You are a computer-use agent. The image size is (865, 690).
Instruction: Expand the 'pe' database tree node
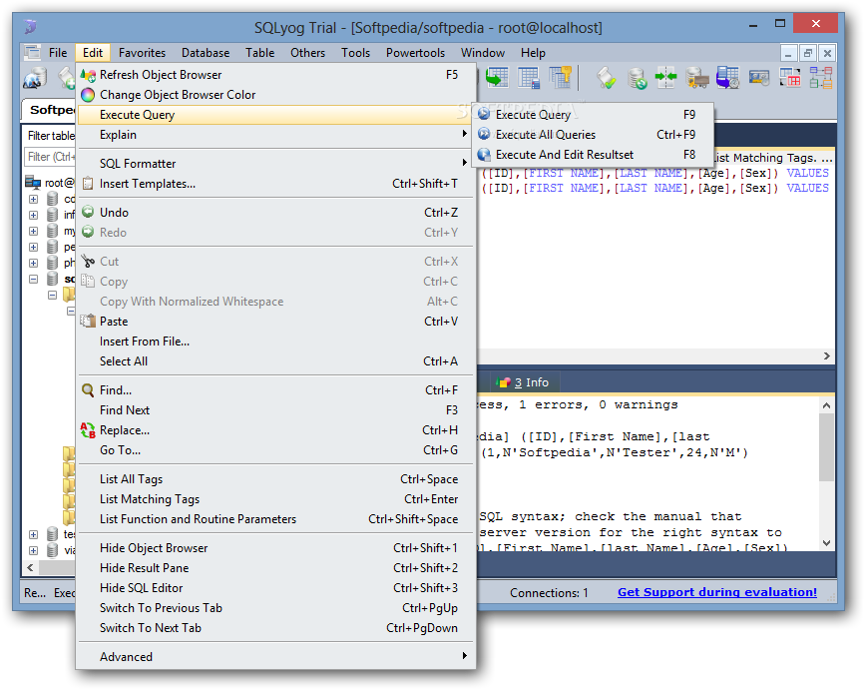coord(34,247)
